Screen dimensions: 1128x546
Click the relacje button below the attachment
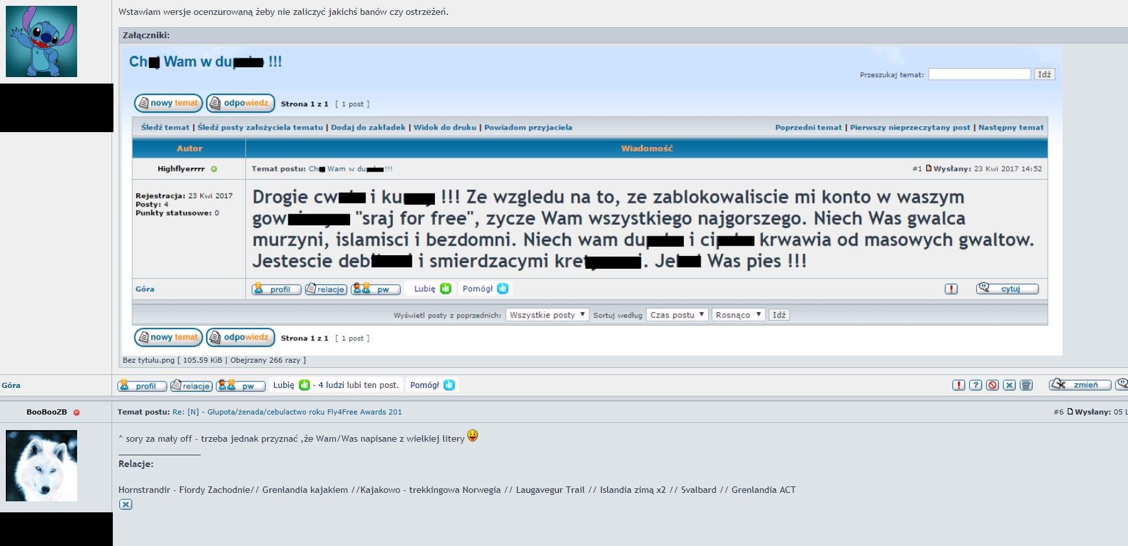pyautogui.click(x=191, y=385)
